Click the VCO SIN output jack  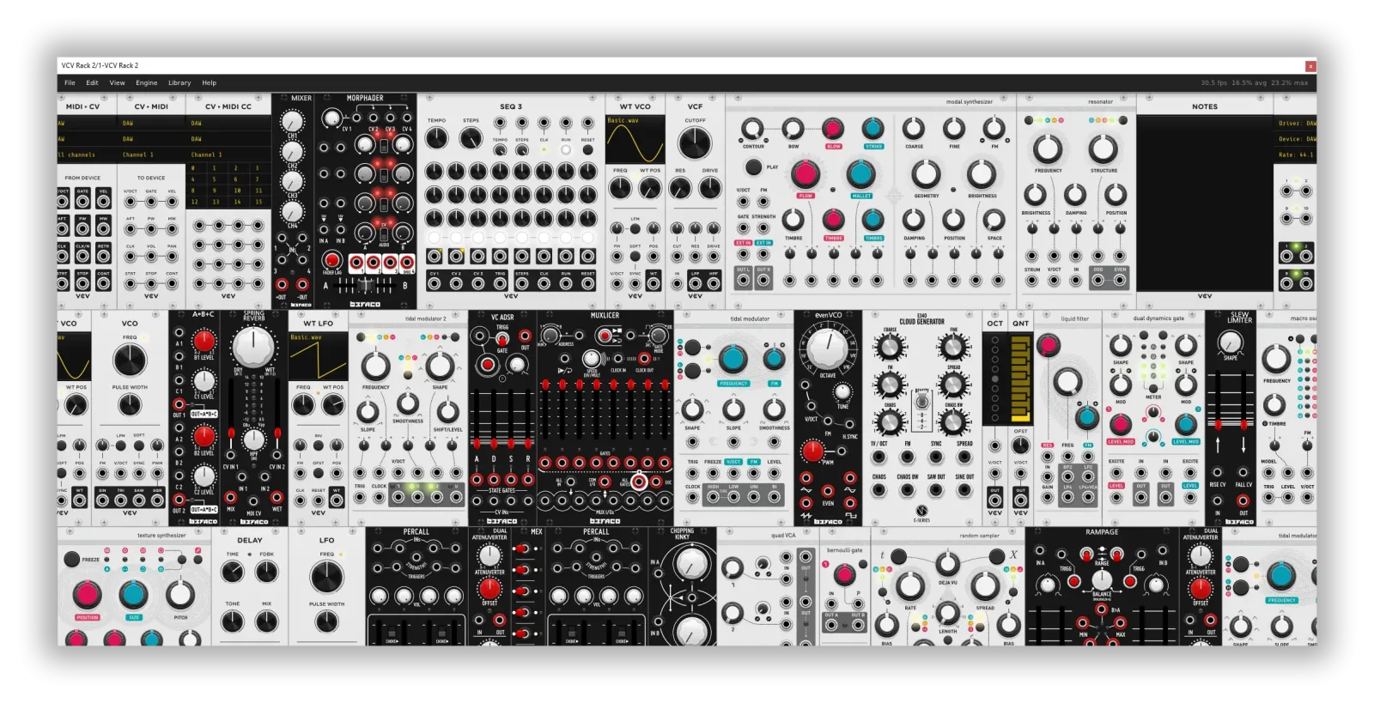[x=102, y=500]
